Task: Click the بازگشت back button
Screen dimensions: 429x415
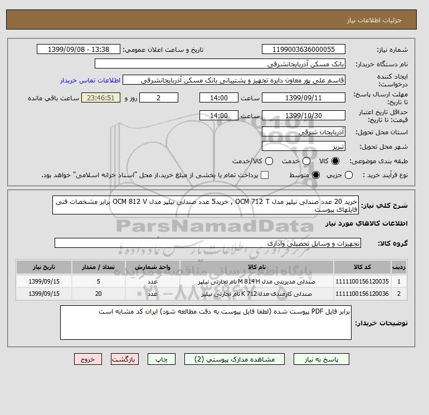Action: (125, 359)
